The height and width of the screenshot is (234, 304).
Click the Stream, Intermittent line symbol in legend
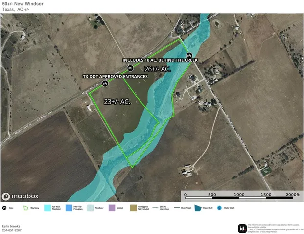[155, 208]
